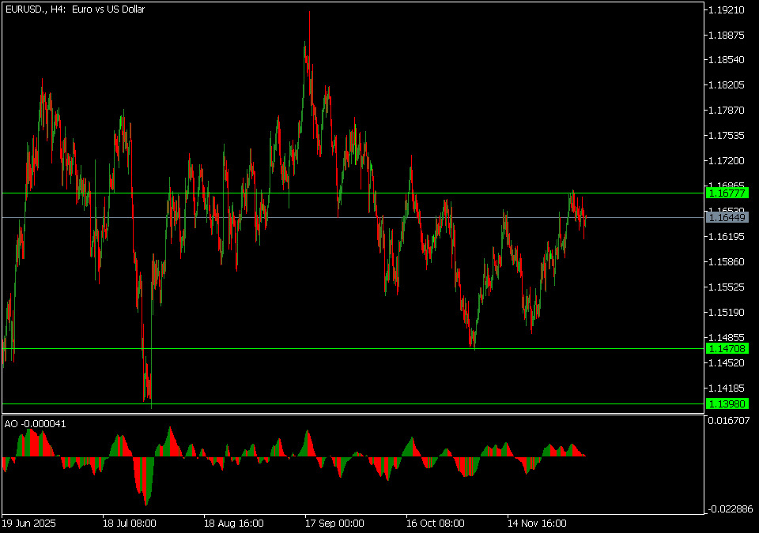Click the grey 1.16449 current price label
Screen dimensions: 759x533
726,217
